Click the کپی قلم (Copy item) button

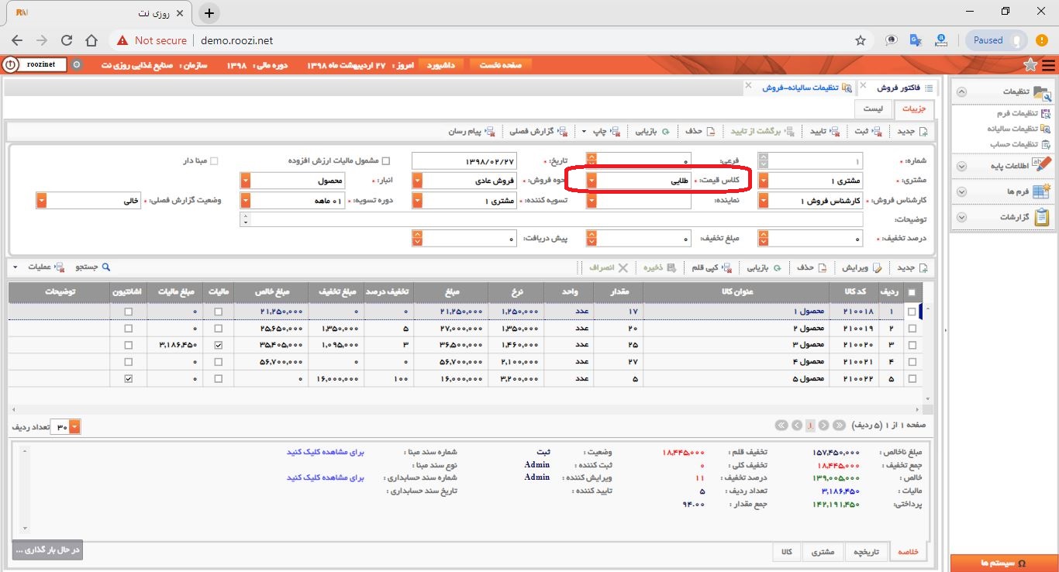click(710, 267)
